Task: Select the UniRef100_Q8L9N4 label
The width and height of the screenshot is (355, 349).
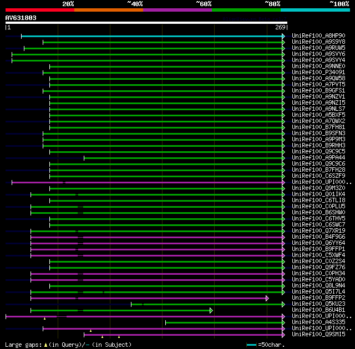Action: (318, 286)
